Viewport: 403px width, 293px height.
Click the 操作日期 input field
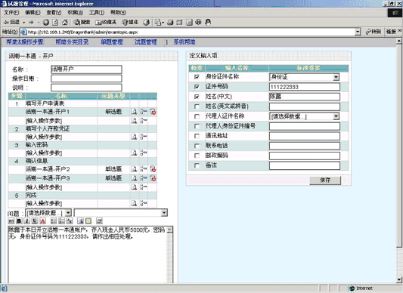click(86, 79)
